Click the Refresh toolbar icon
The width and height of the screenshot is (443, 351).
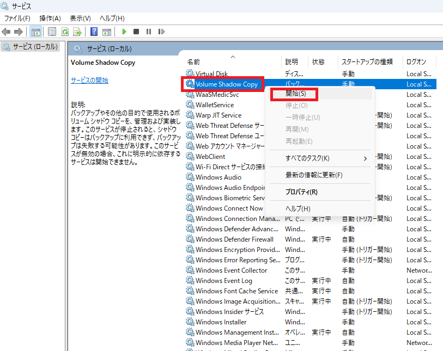pyautogui.click(x=65, y=32)
